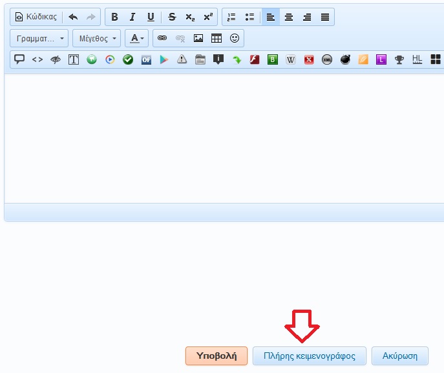Click the purple L icon
Screen dimensions: 444x373
click(x=381, y=59)
